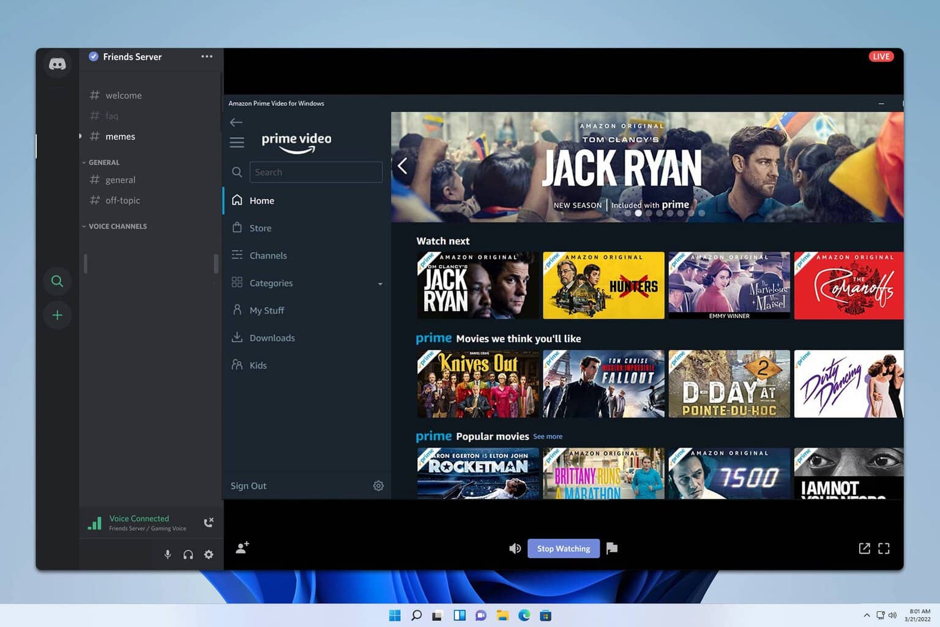Click the green Add a Server plus icon
Screen dimensions: 940x627
click(57, 315)
